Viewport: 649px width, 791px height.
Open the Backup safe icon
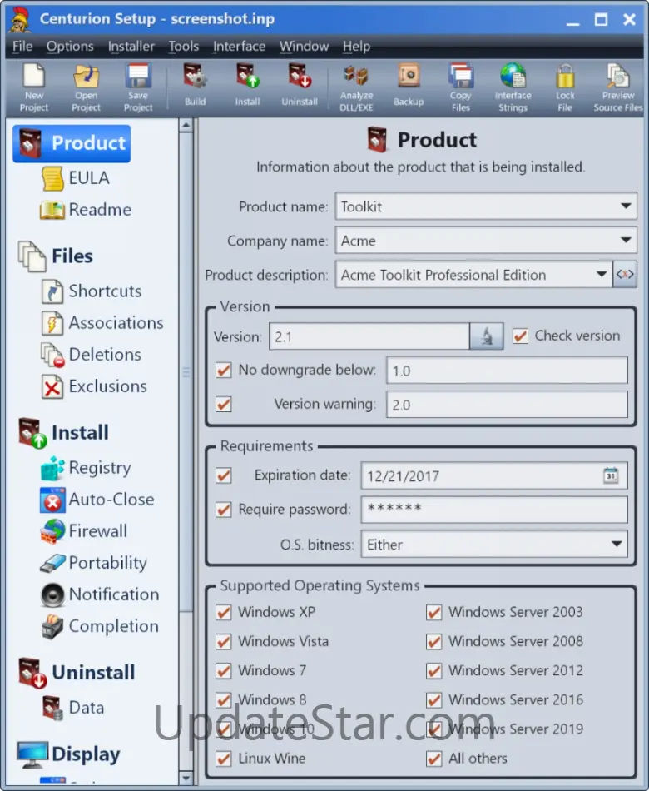point(409,85)
